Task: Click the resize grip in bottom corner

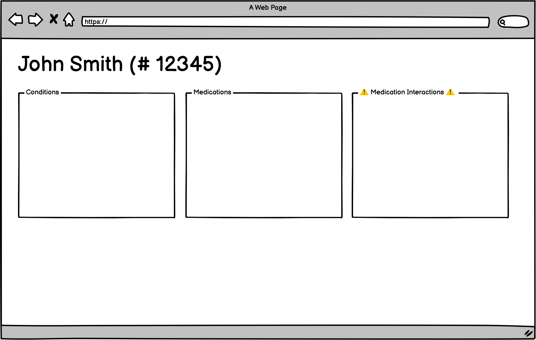Action: [x=528, y=333]
